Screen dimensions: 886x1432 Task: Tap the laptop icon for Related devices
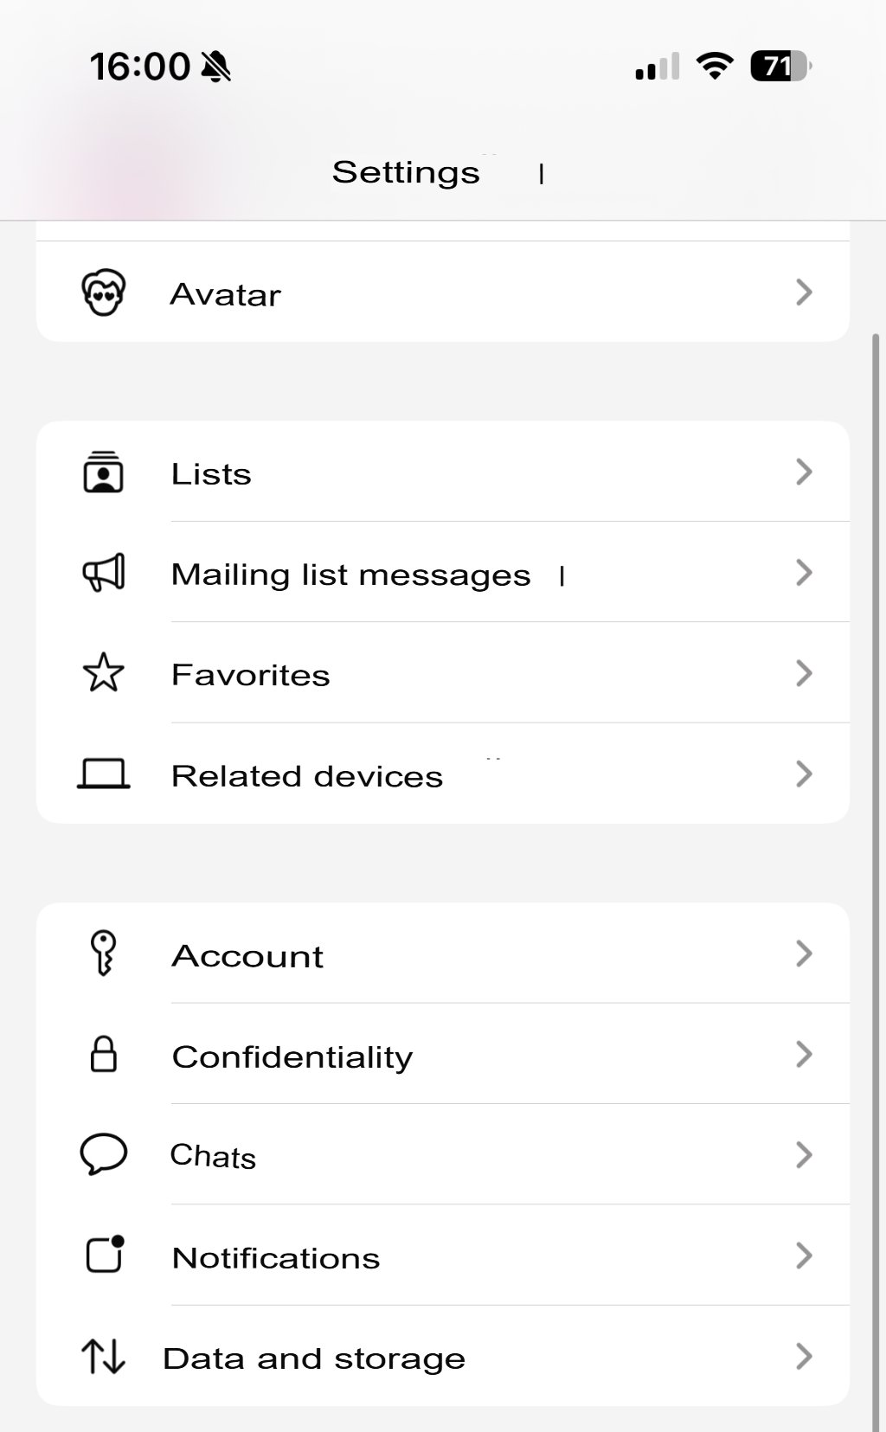click(x=104, y=774)
